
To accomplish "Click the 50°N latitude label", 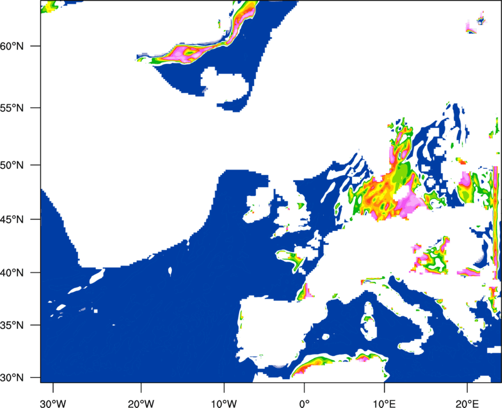I will pyautogui.click(x=12, y=165).
